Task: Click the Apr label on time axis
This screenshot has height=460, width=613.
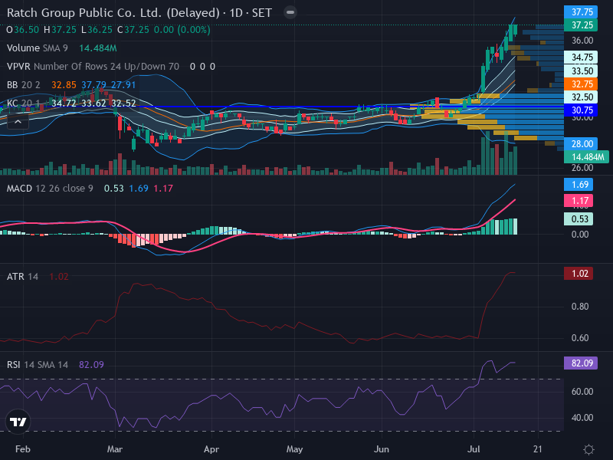Action: pyautogui.click(x=211, y=449)
